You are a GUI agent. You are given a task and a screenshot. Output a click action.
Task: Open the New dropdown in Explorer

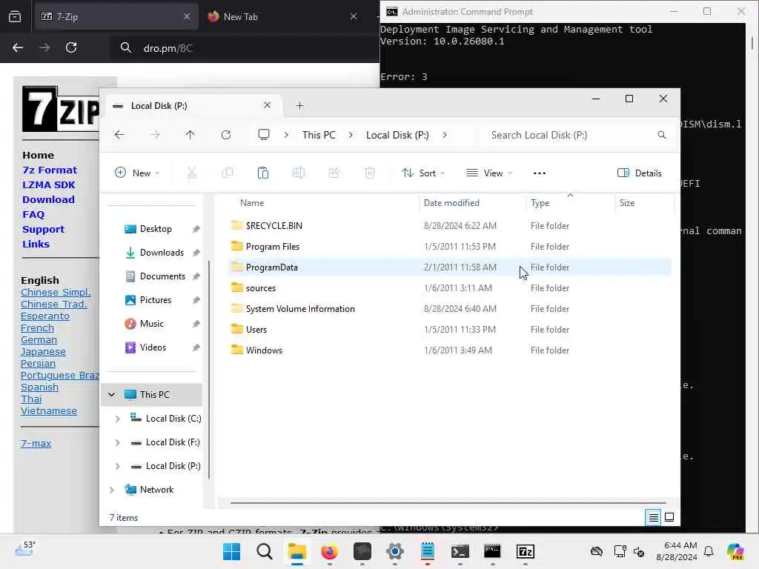click(137, 173)
